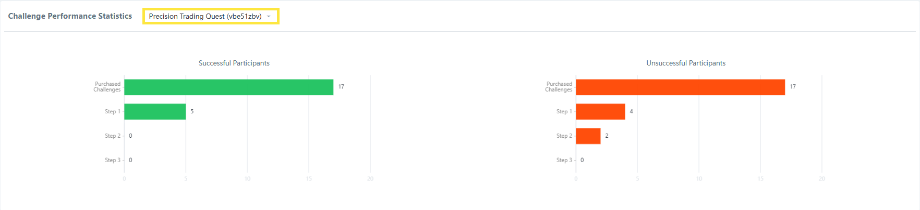The height and width of the screenshot is (210, 920).
Task: Click Step 2 label in Successful Participants chart
Action: click(x=112, y=136)
